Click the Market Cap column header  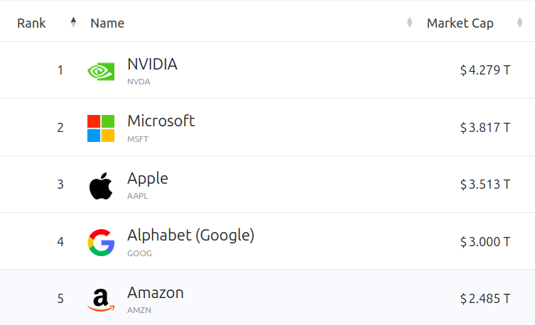pyautogui.click(x=460, y=23)
